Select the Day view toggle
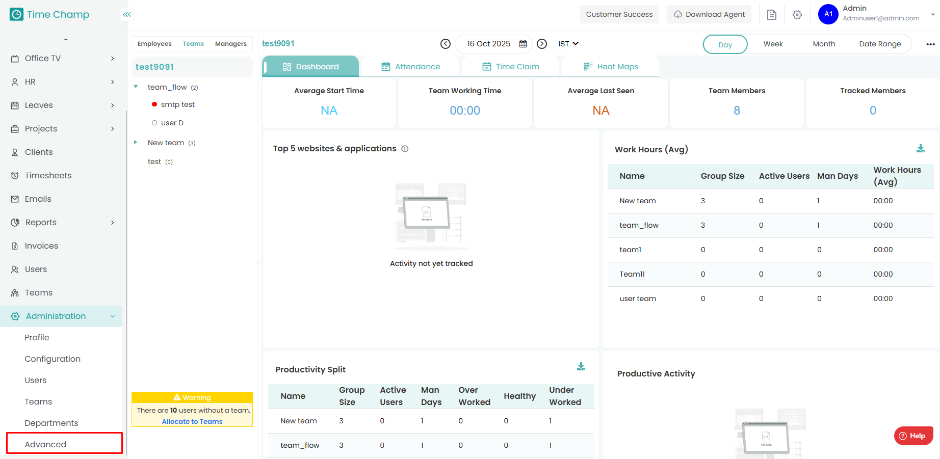This screenshot has width=940, height=459. pos(725,44)
